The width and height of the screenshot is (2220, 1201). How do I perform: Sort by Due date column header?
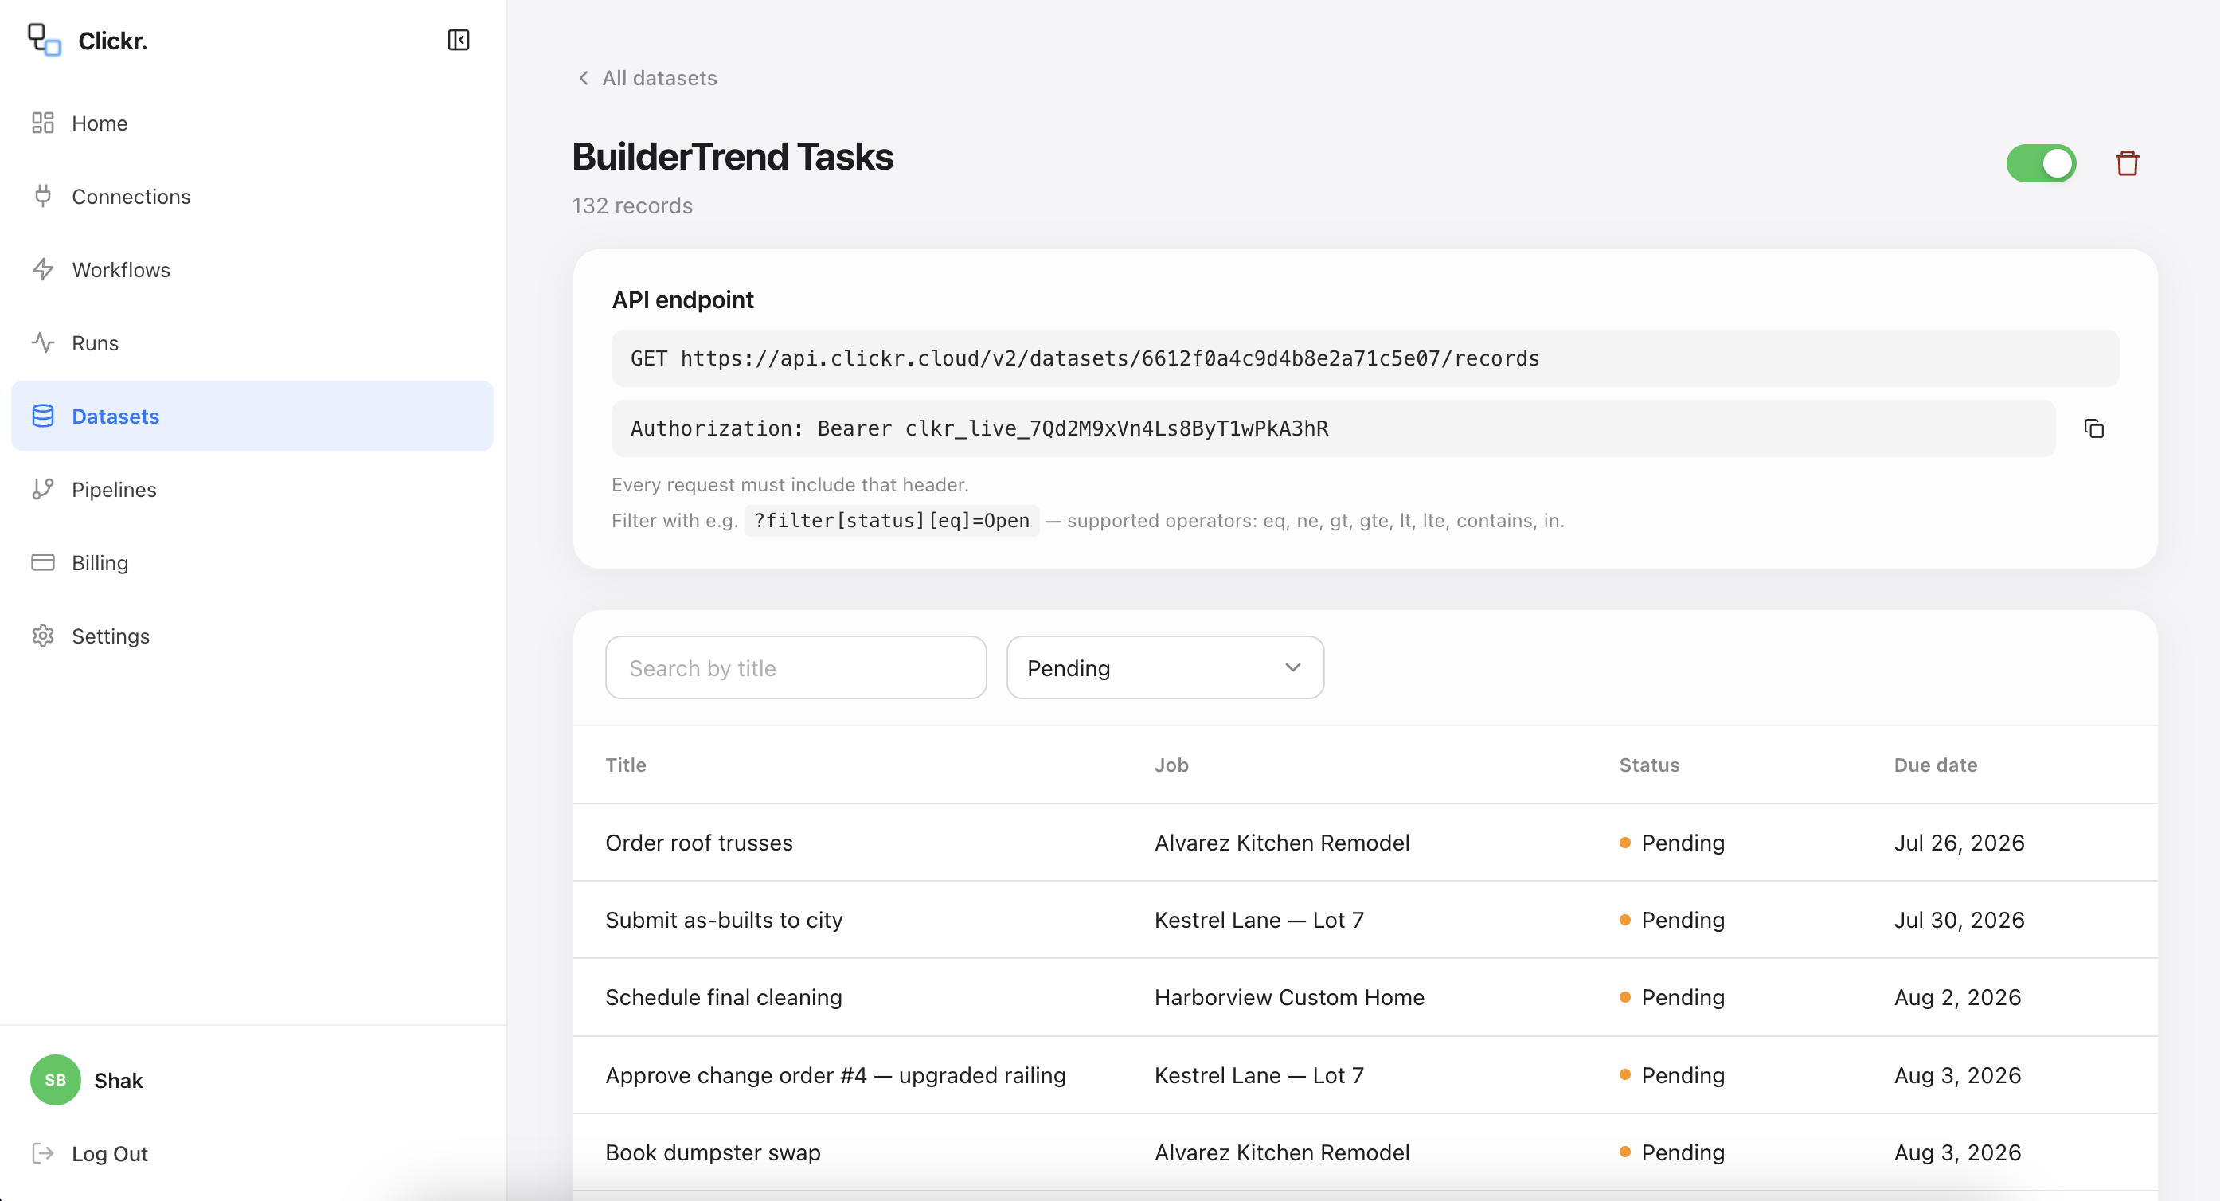[x=1936, y=765]
